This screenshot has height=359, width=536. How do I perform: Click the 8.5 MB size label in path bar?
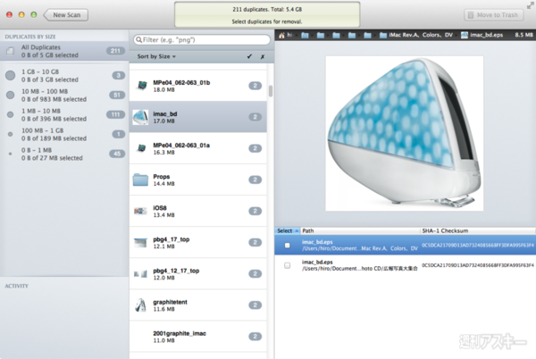(524, 35)
